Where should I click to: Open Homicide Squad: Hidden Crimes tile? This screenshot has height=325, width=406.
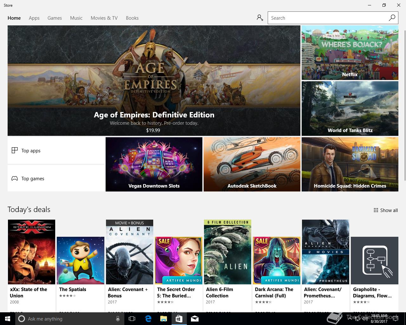point(350,164)
